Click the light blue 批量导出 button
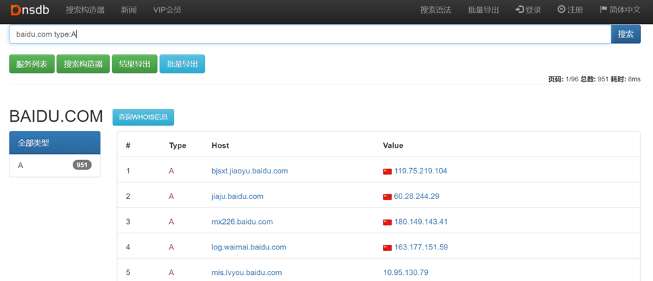 (182, 64)
